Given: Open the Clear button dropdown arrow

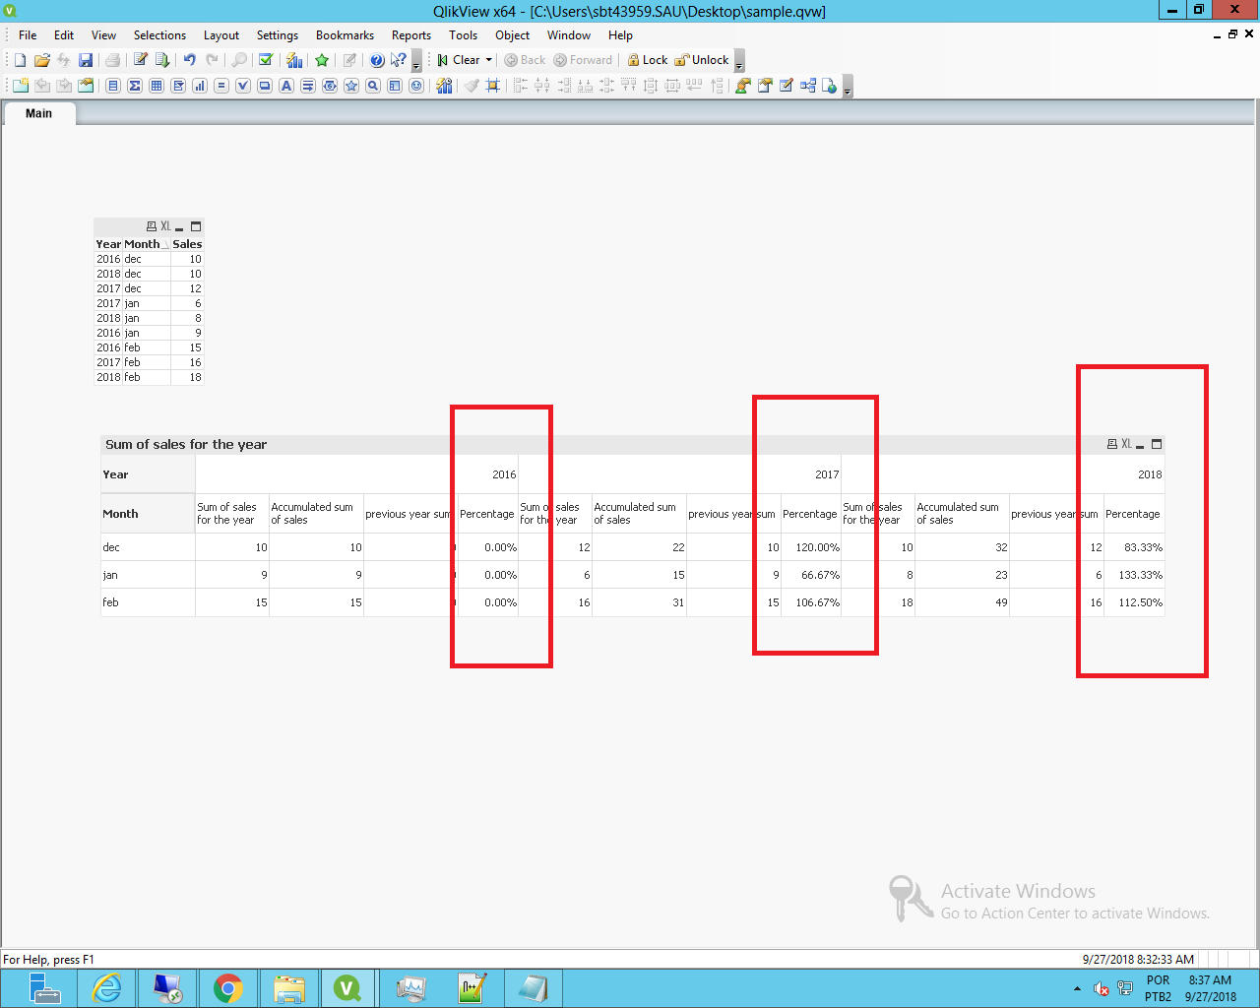Looking at the screenshot, I should [x=488, y=60].
